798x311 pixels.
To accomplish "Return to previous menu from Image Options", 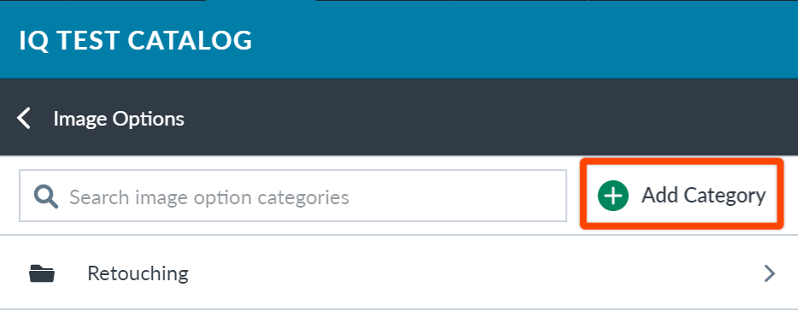I will pyautogui.click(x=23, y=118).
